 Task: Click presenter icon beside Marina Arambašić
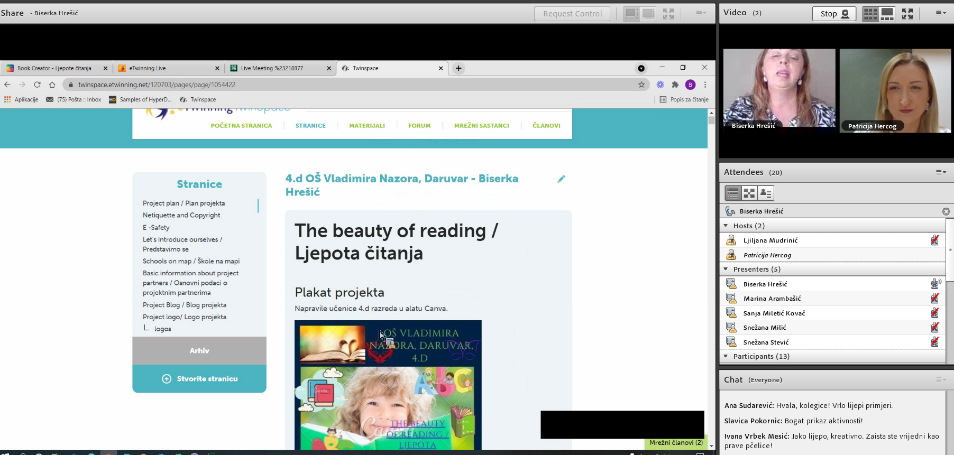(731, 299)
